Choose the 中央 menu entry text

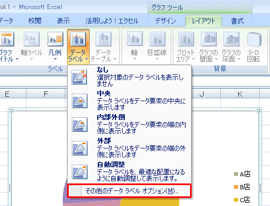click(x=104, y=94)
